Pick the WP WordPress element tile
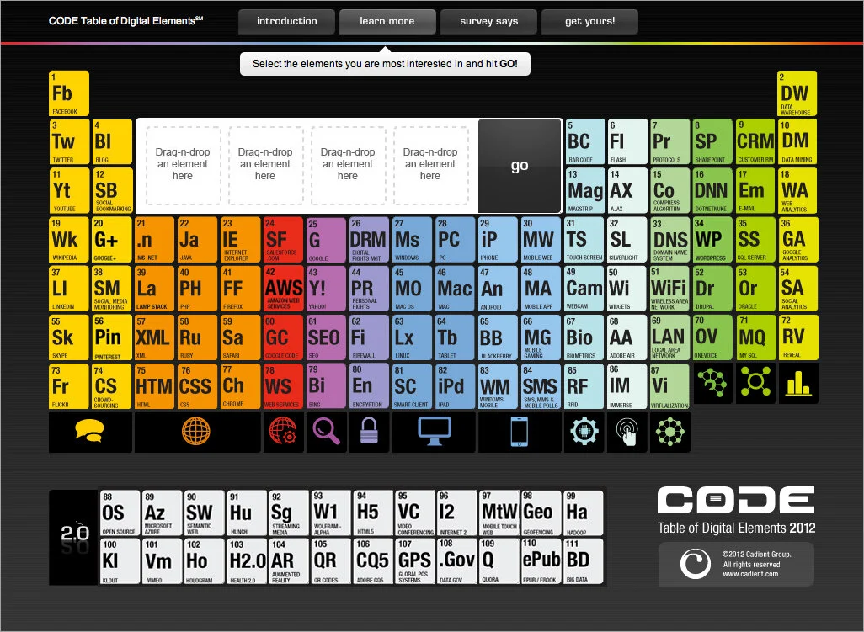864x632 pixels. click(x=712, y=240)
